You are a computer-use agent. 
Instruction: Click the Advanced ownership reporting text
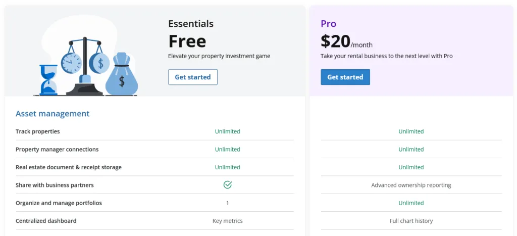click(411, 185)
